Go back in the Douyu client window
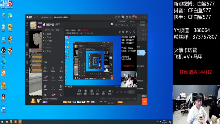Viewport: 220px width, 124px height. (35, 17)
